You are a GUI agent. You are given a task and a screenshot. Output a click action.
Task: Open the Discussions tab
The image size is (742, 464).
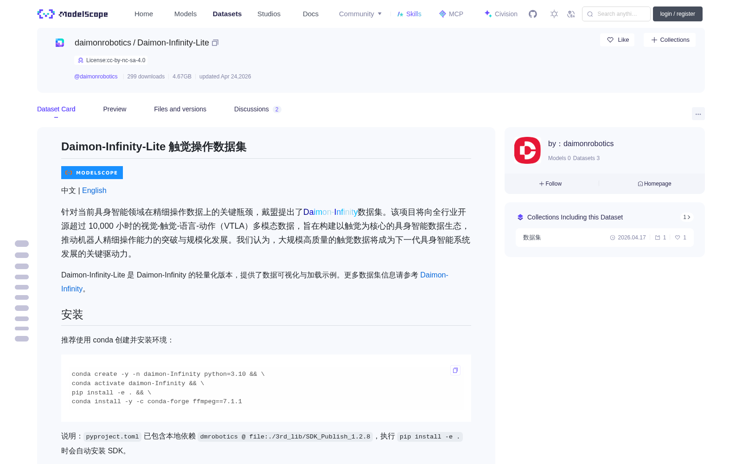[257, 109]
